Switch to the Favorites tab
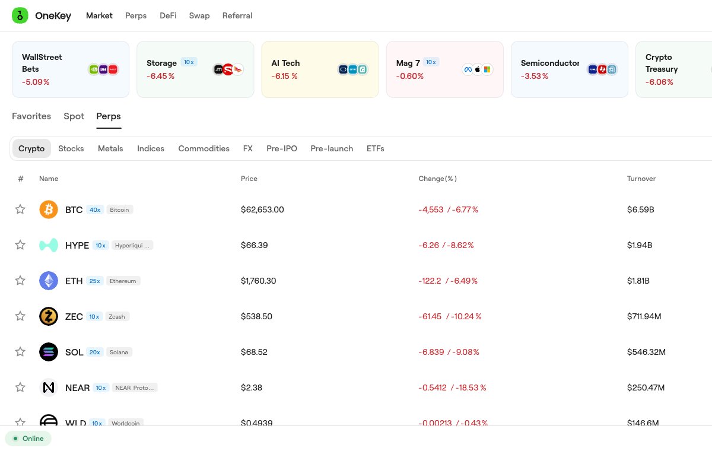Image resolution: width=712 pixels, height=451 pixels. pyautogui.click(x=31, y=116)
